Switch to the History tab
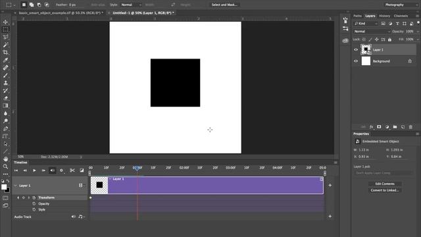This screenshot has height=237, width=421. click(384, 16)
